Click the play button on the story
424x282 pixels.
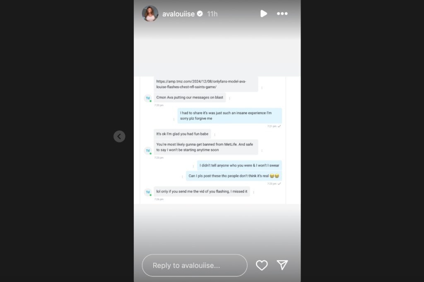point(264,14)
